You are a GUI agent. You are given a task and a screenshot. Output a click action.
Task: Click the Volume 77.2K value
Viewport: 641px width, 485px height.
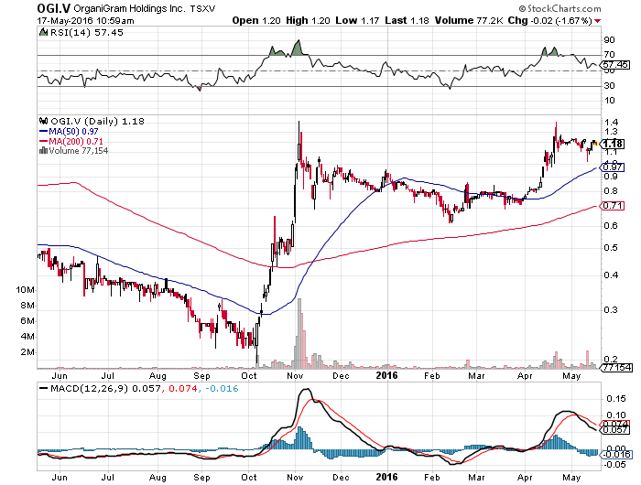coord(469,20)
